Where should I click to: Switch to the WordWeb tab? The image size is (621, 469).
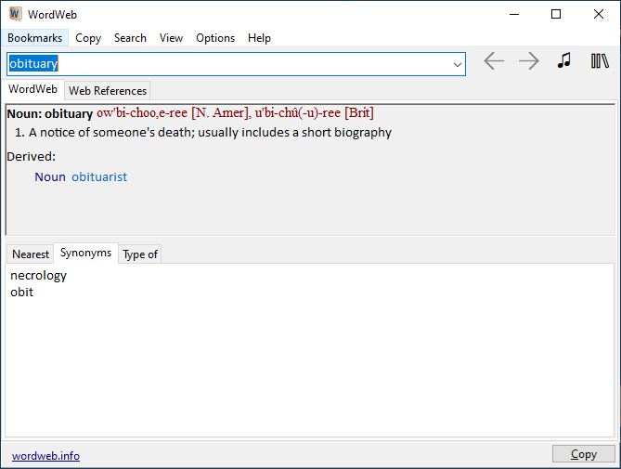click(32, 89)
